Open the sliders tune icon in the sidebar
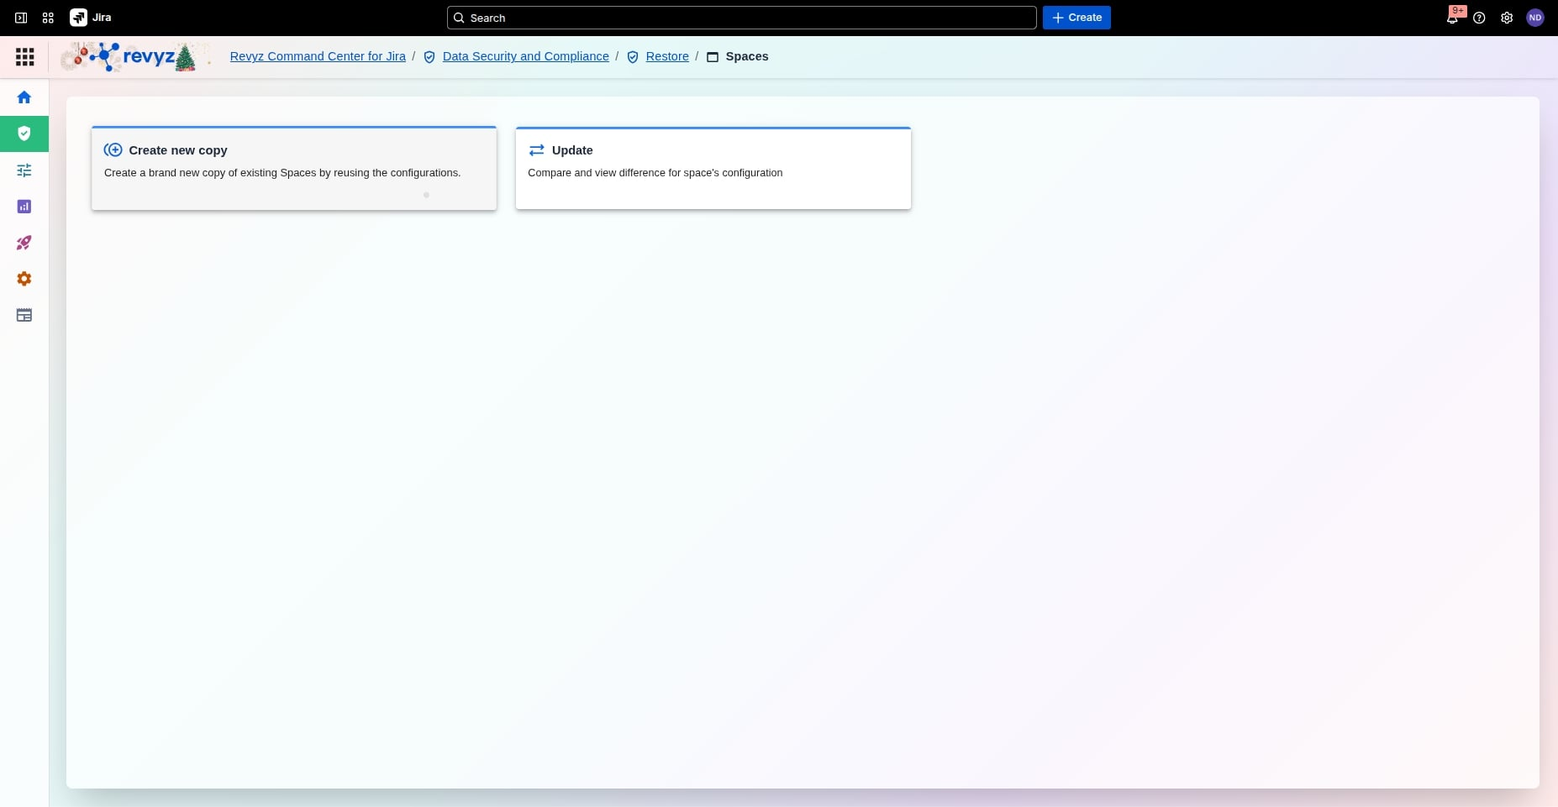 click(24, 170)
